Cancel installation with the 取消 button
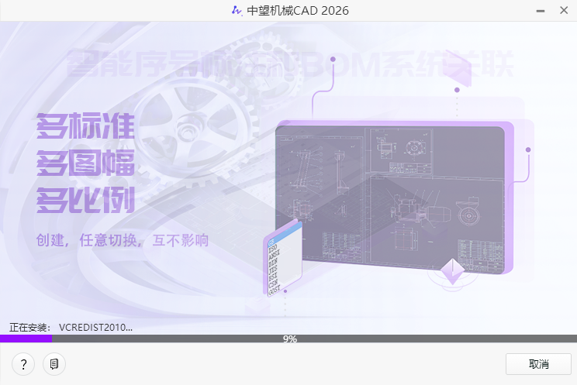This screenshot has width=577, height=385. (538, 364)
